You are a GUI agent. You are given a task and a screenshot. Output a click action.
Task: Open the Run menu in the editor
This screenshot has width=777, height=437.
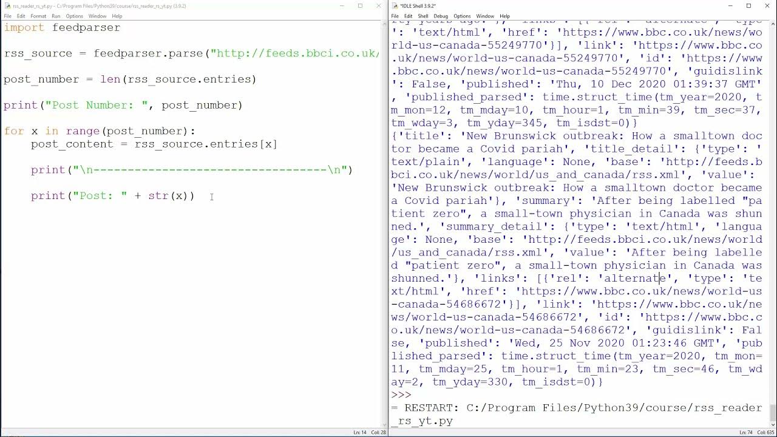tap(56, 16)
